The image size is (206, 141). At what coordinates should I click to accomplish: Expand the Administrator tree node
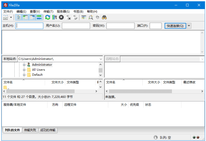[x=24, y=65]
